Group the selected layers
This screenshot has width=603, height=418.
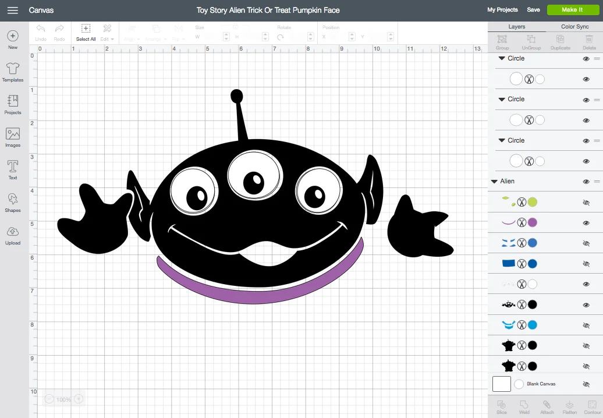pos(502,42)
